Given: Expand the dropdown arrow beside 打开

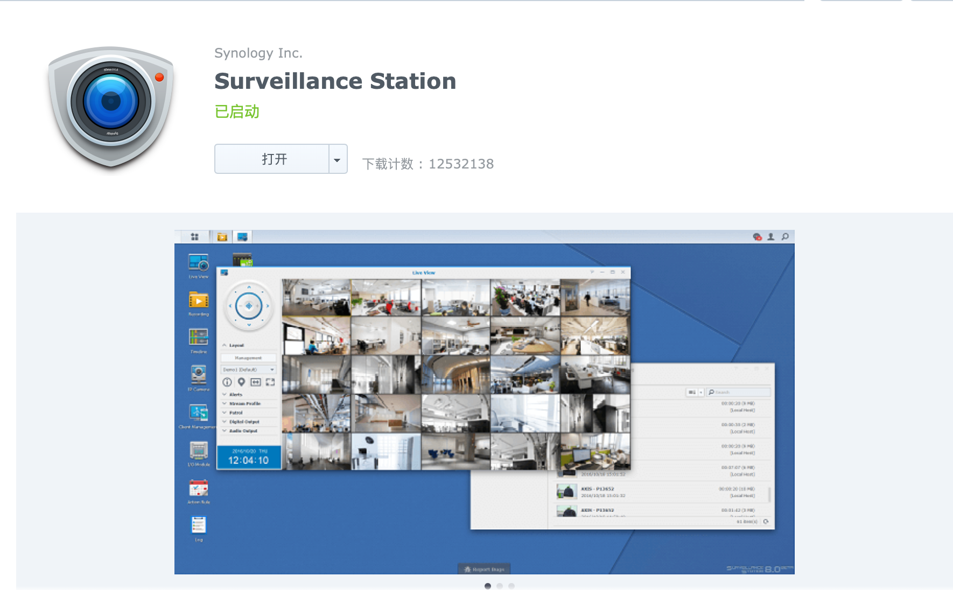Looking at the screenshot, I should point(338,159).
